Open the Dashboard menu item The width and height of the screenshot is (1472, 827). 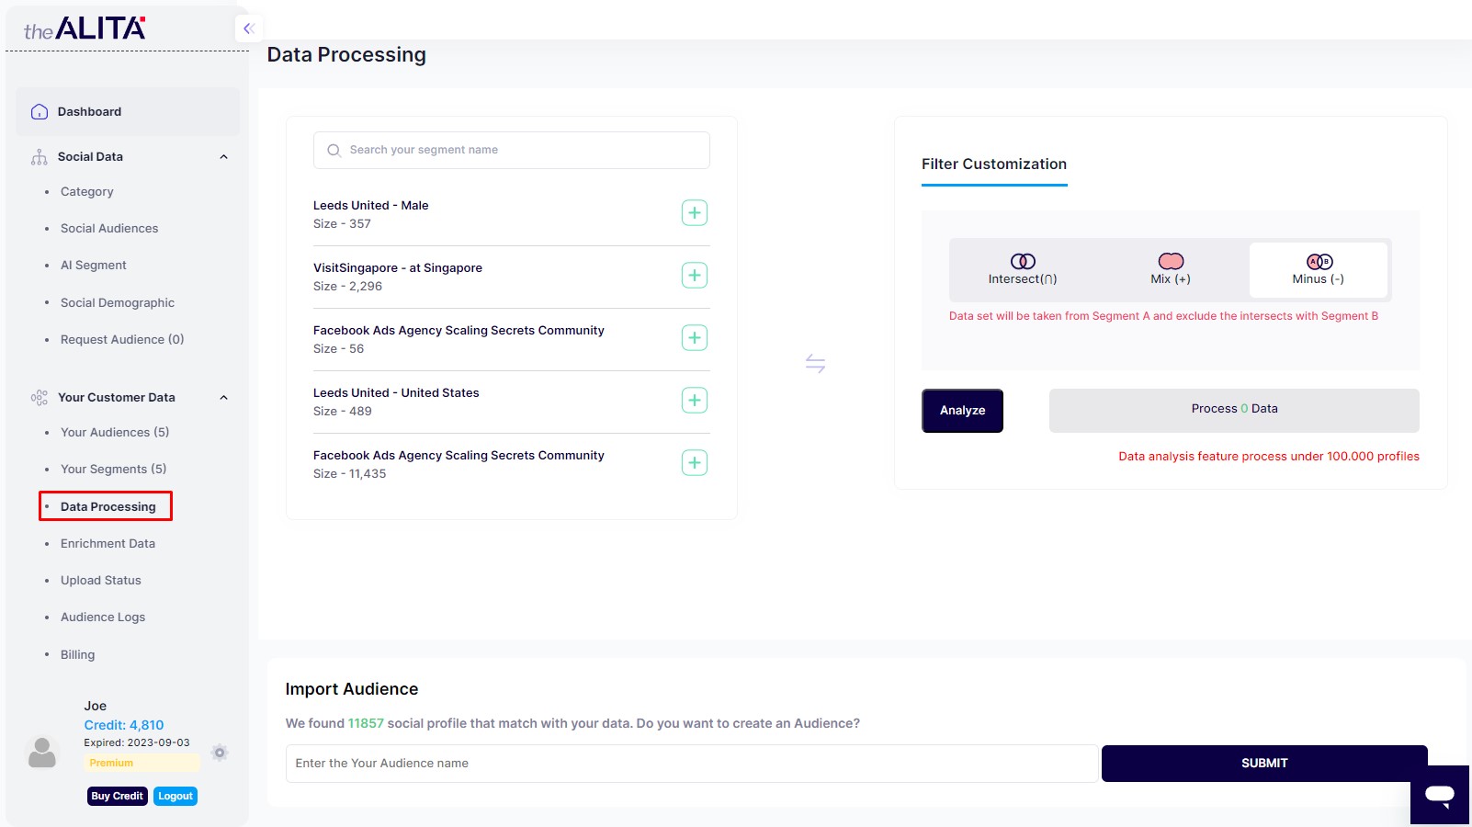[89, 112]
